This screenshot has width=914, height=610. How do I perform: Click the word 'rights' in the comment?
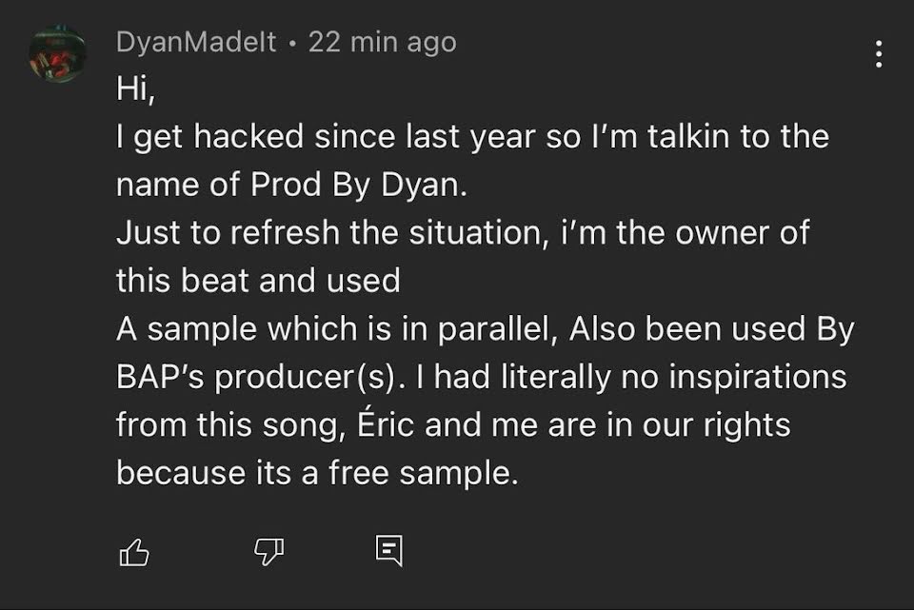(x=746, y=425)
